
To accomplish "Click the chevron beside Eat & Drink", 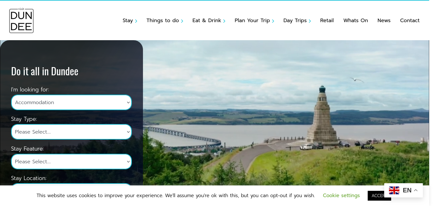I will pos(224,21).
